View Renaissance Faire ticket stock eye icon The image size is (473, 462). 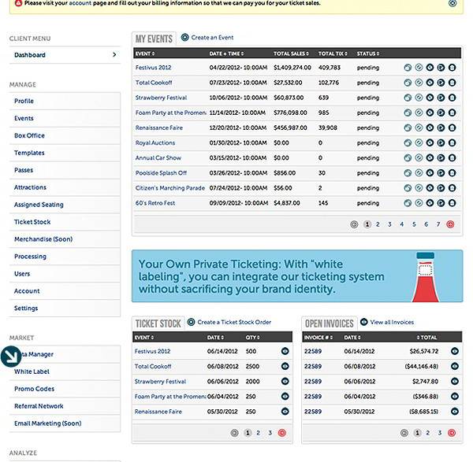pyautogui.click(x=285, y=412)
